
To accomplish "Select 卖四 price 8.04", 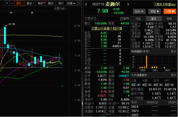I will point(104,36).
